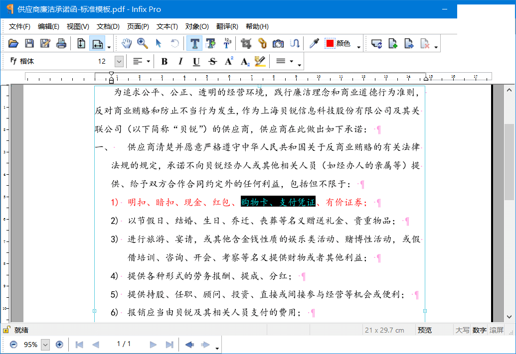516x354 pixels.
Task: Toggle the Text edit T tool
Action: coord(194,43)
